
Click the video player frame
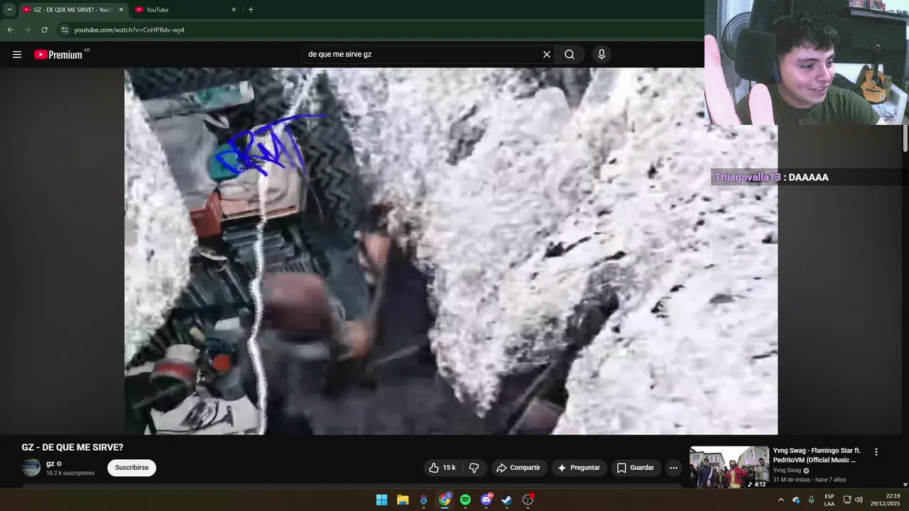point(451,251)
